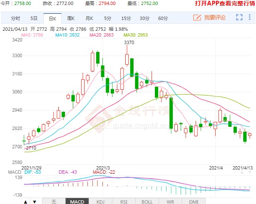Click the MA10: 2832 legend label
The width and height of the screenshot is (256, 204).
67,35
